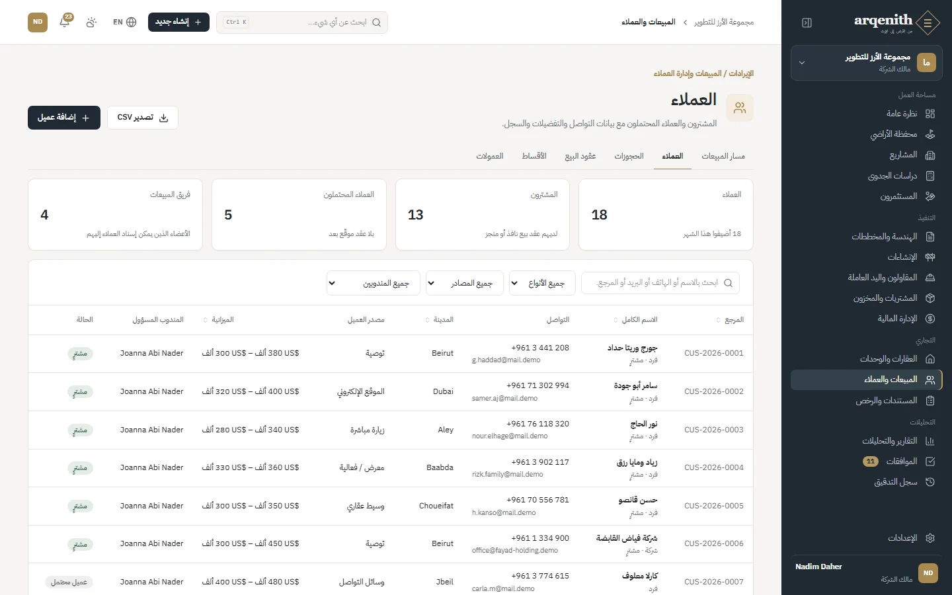This screenshot has height=595, width=952.
Task: Switch to الحجوزات tab
Action: [x=629, y=156]
